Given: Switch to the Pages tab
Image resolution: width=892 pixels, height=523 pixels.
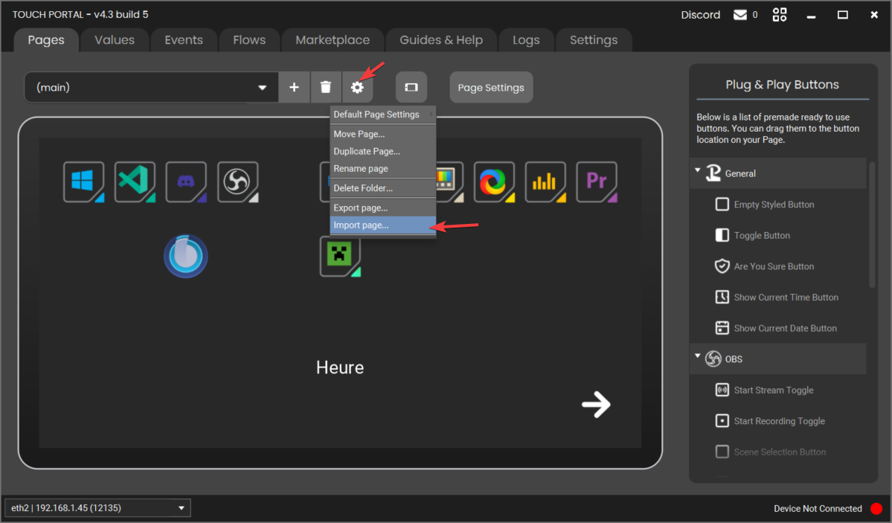Looking at the screenshot, I should click(46, 40).
